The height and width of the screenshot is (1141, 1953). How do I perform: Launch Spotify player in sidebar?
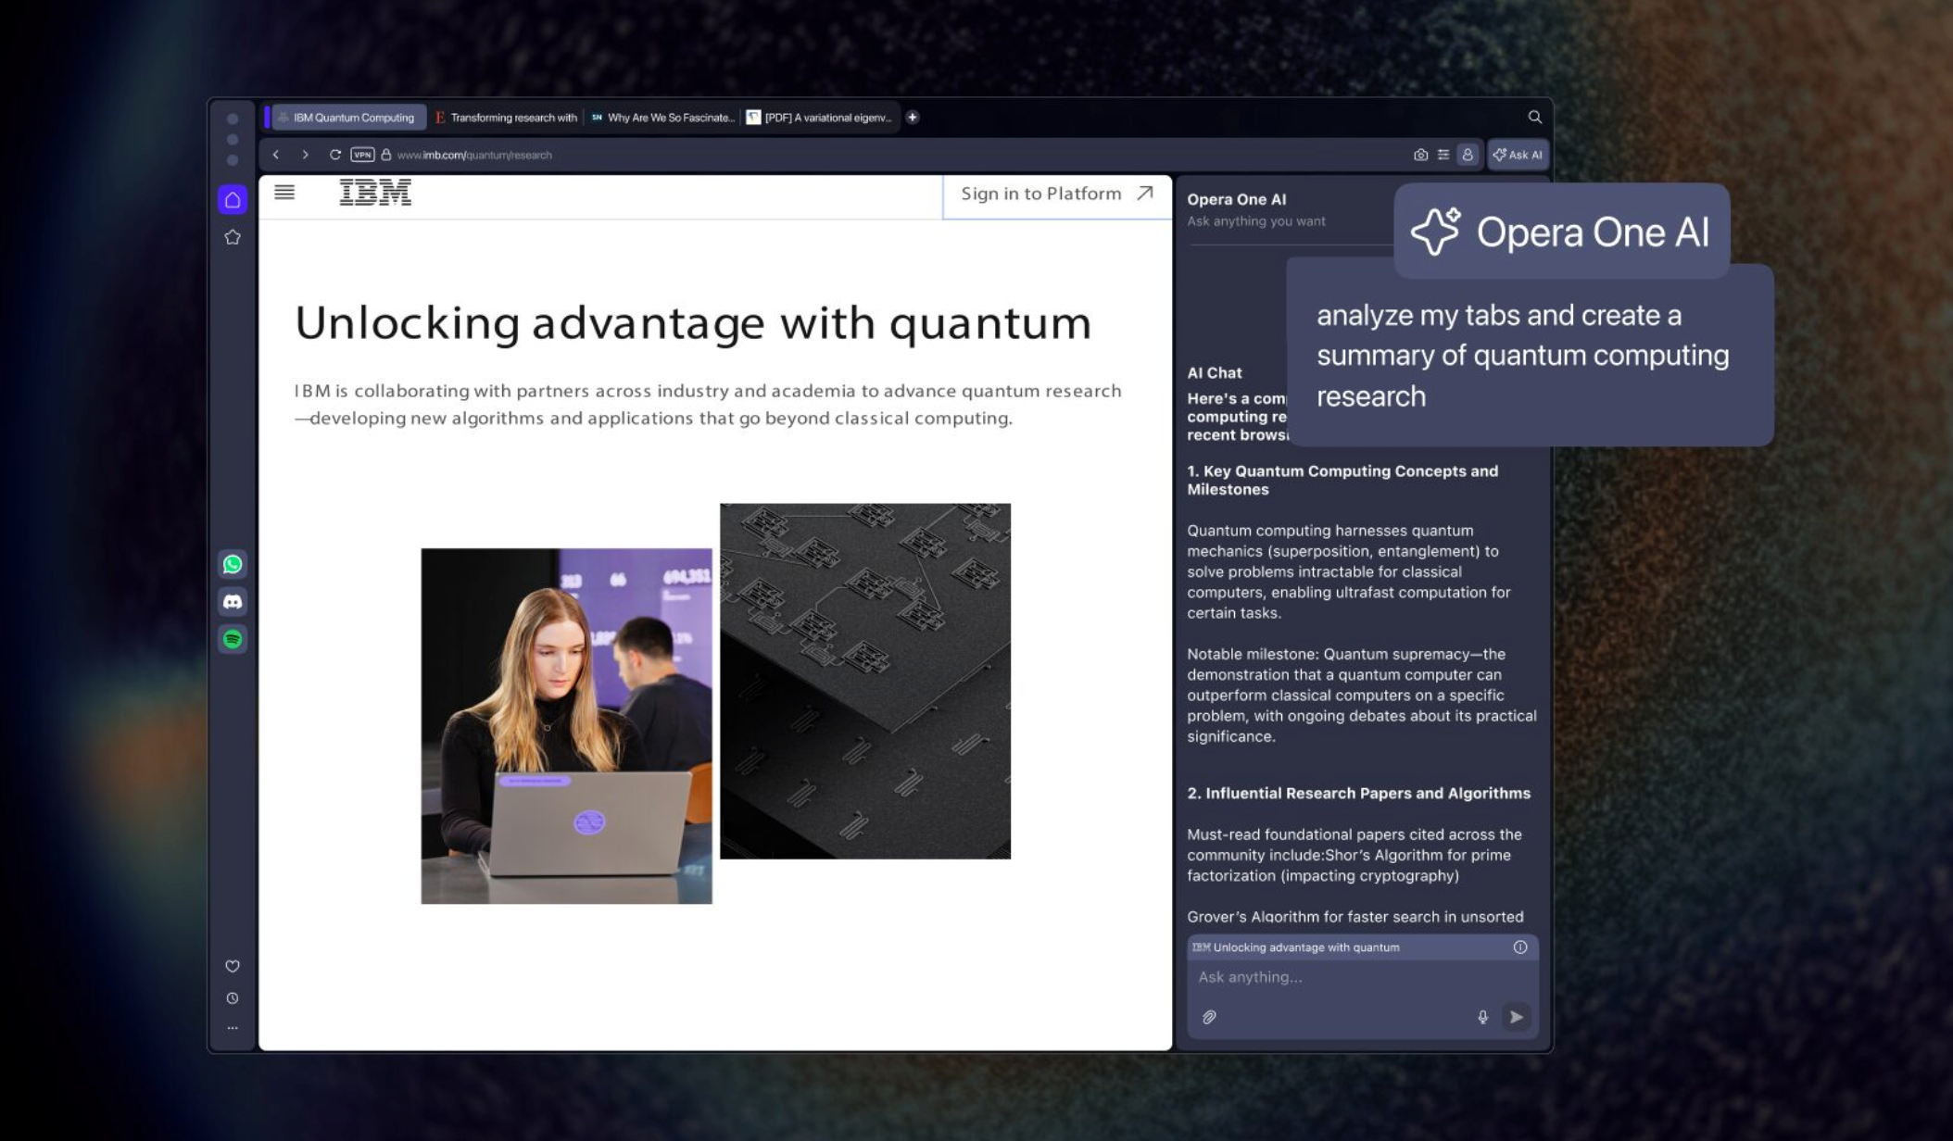pyautogui.click(x=233, y=639)
